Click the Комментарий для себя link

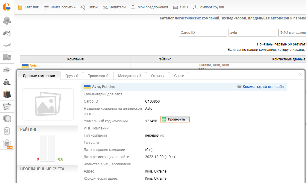coord(261,87)
